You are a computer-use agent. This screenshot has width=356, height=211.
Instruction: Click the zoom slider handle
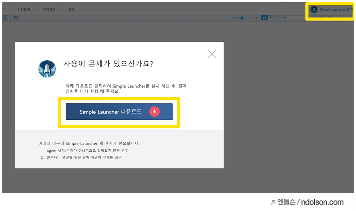click(242, 18)
